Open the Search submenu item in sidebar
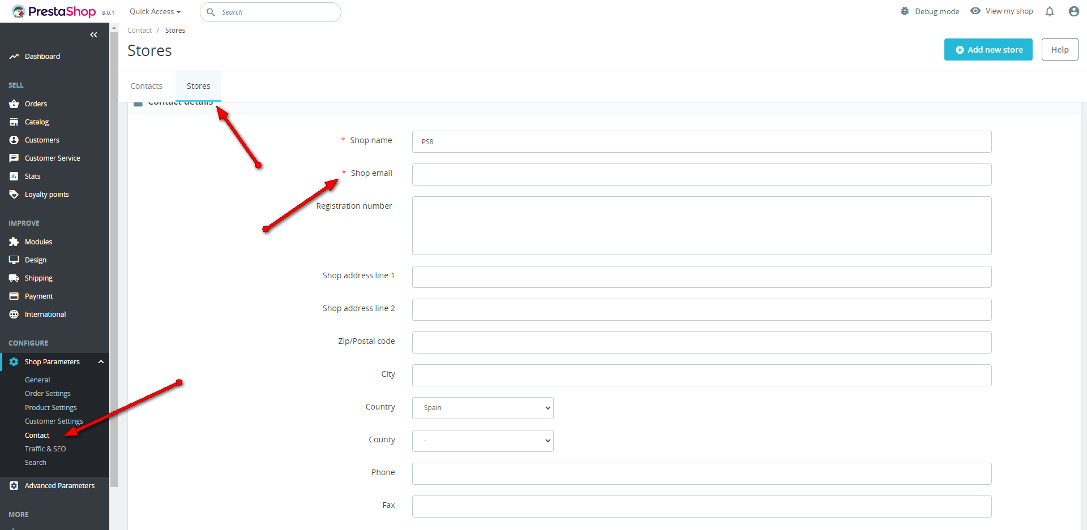 pyautogui.click(x=36, y=463)
